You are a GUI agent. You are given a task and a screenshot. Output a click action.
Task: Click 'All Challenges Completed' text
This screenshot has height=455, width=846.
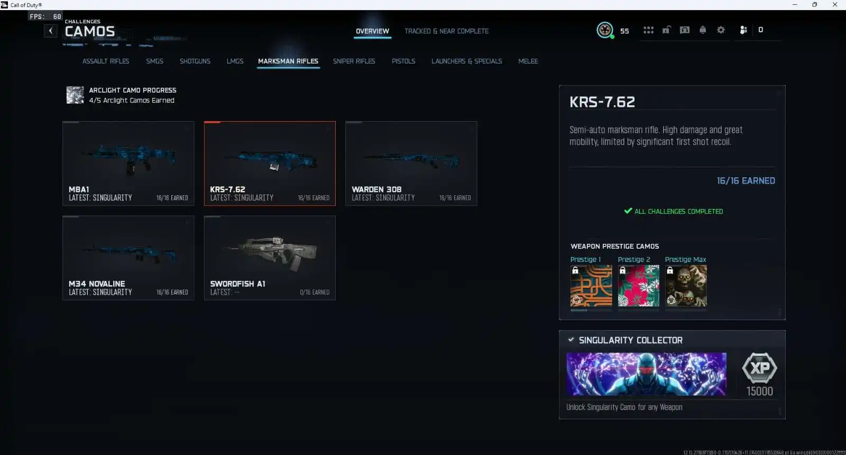(x=678, y=211)
